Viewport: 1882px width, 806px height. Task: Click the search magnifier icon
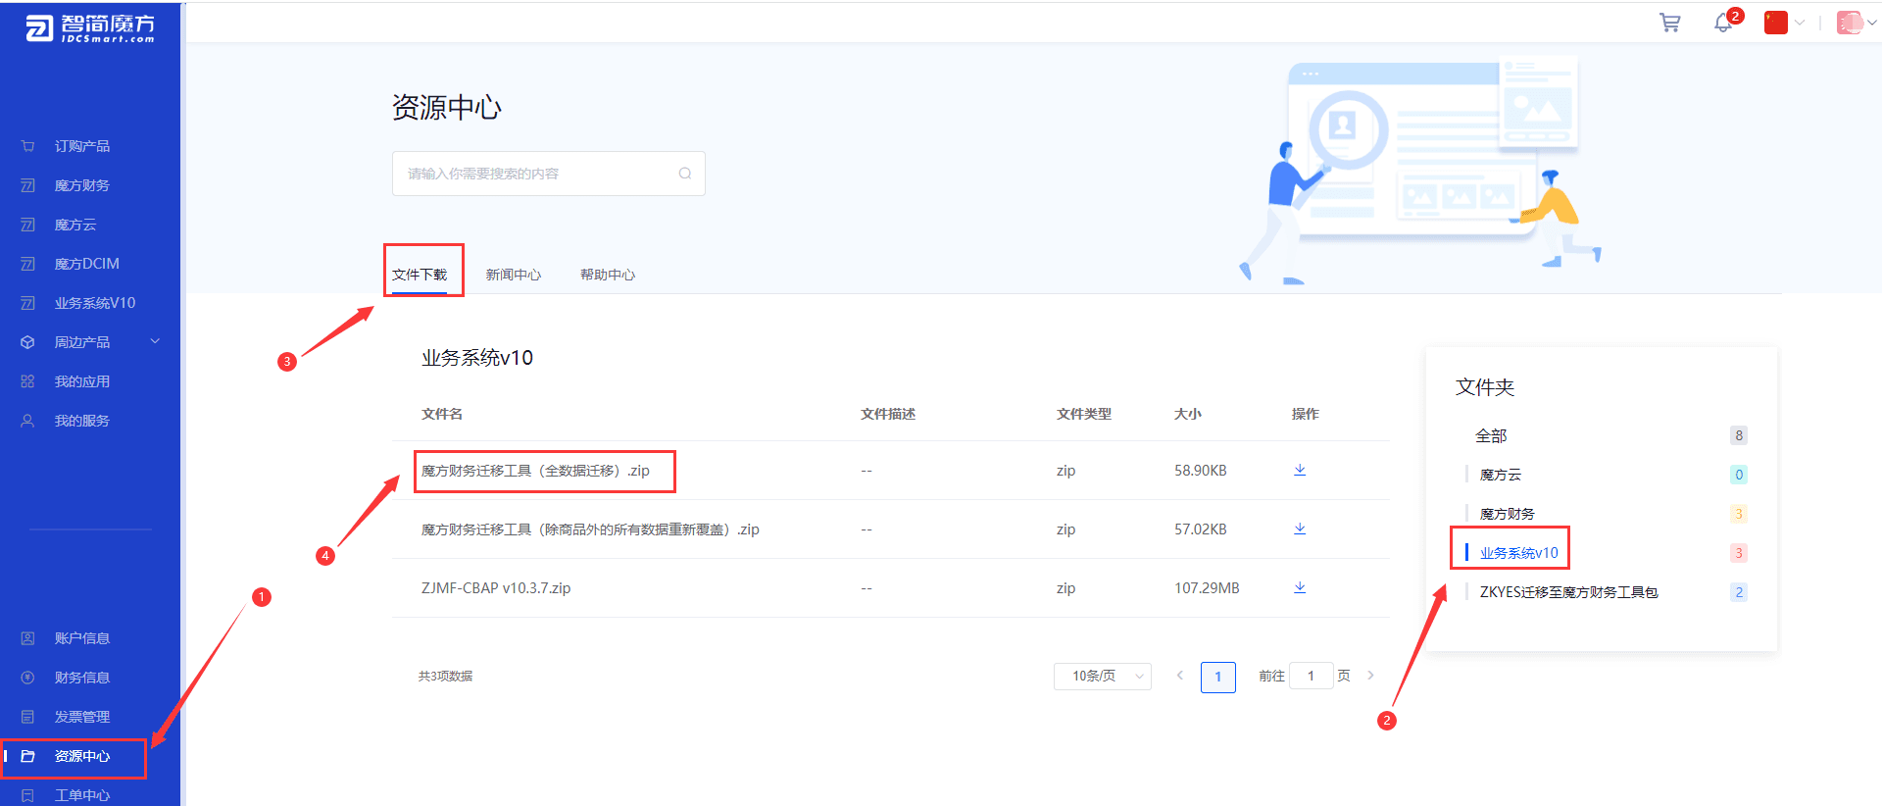pyautogui.click(x=685, y=174)
